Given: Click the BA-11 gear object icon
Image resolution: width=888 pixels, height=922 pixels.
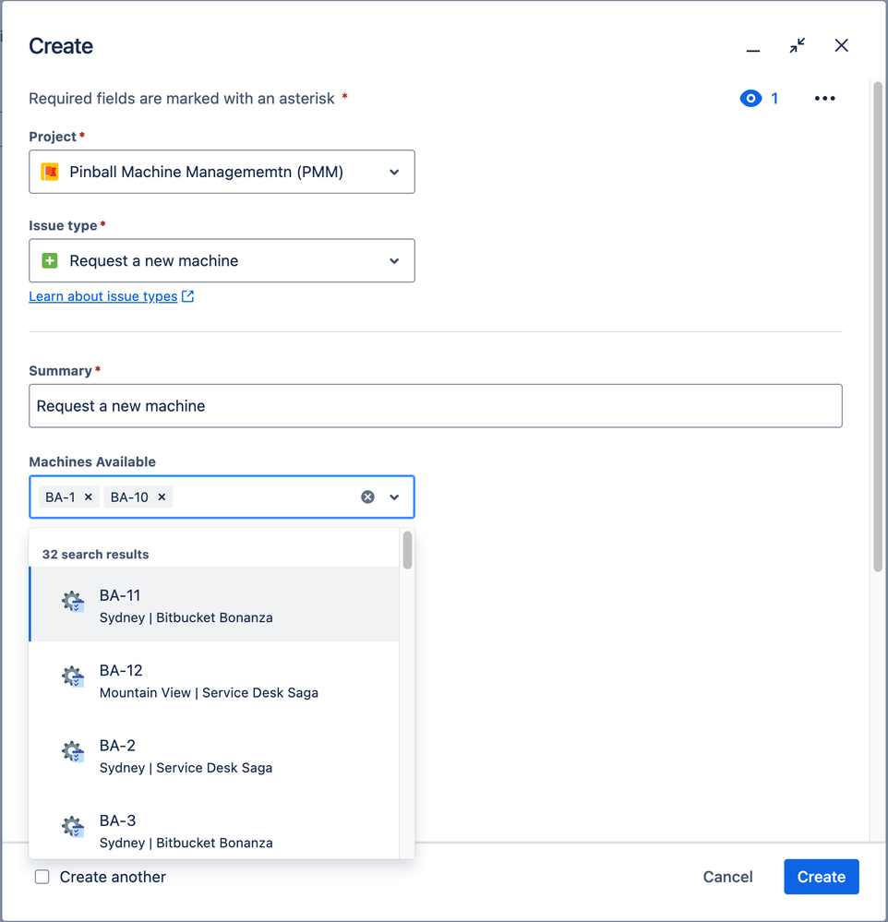Looking at the screenshot, I should click(73, 604).
